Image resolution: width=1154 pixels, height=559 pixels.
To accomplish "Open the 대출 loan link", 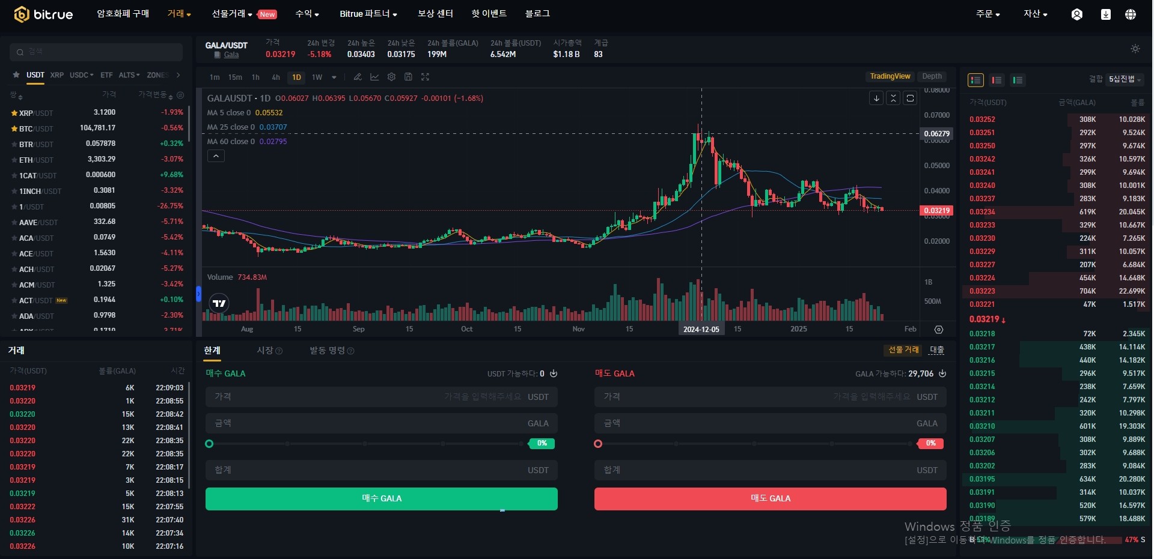I will (937, 350).
